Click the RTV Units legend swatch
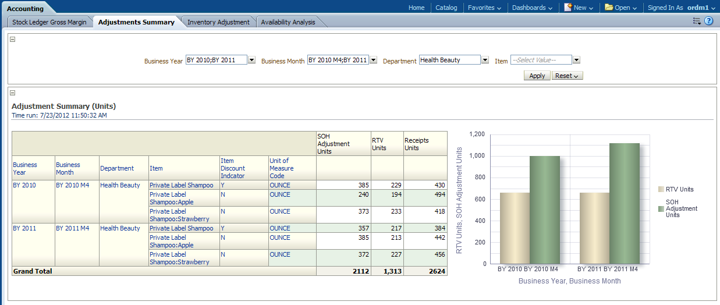The width and height of the screenshot is (720, 305). (x=661, y=189)
